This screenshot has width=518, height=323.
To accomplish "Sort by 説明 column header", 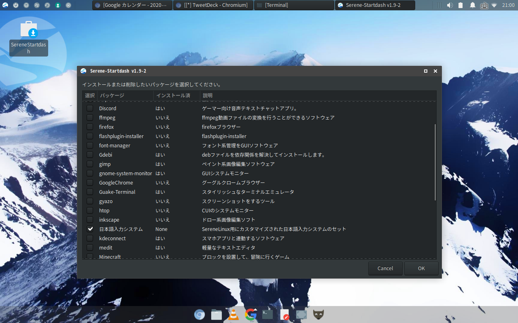I will (318, 96).
